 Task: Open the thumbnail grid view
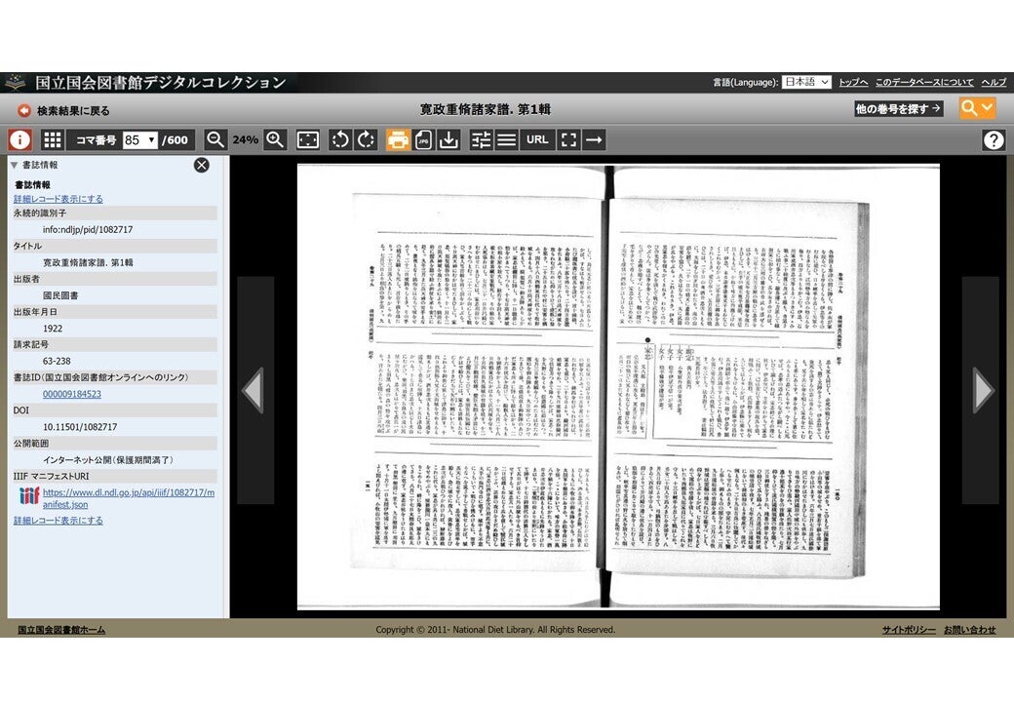click(x=52, y=139)
